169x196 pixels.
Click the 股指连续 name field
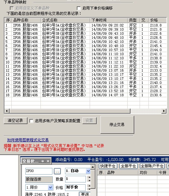coord(39,179)
